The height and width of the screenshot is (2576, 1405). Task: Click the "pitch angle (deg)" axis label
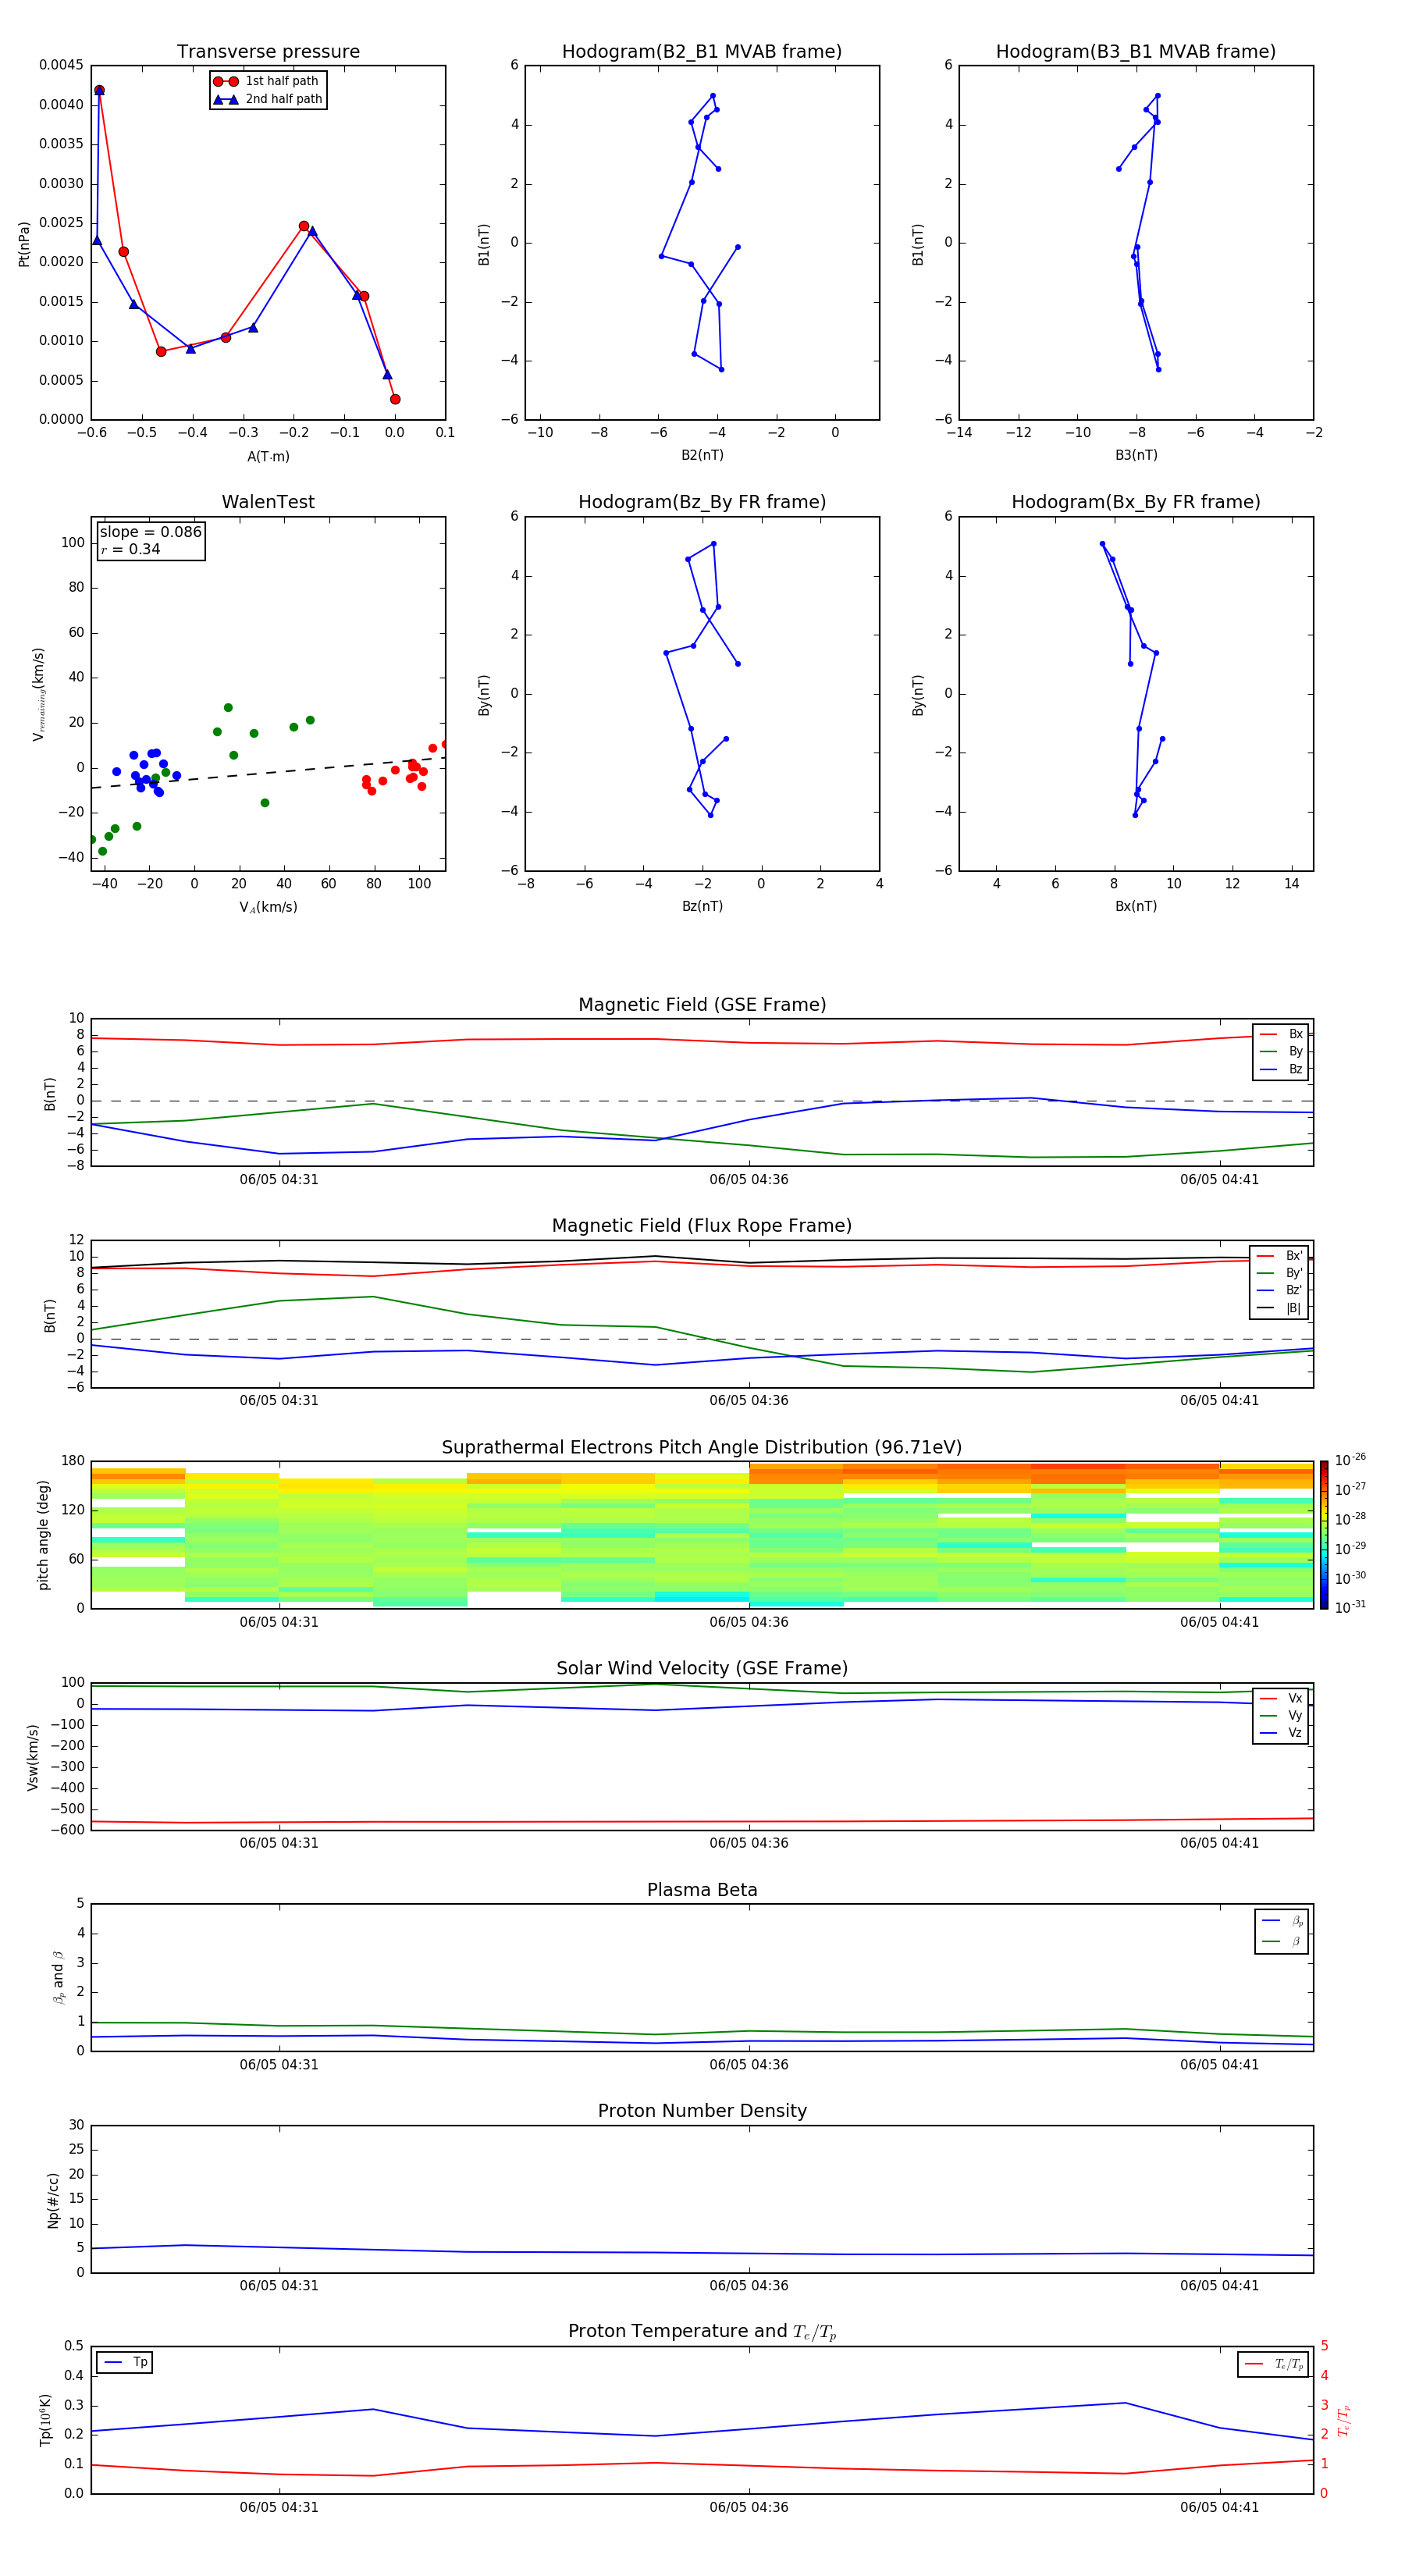coord(43,1535)
